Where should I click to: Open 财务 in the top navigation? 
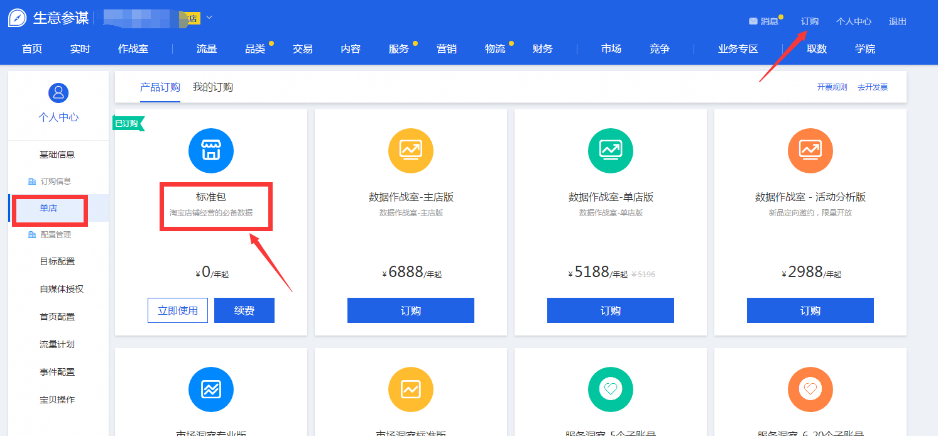(542, 48)
